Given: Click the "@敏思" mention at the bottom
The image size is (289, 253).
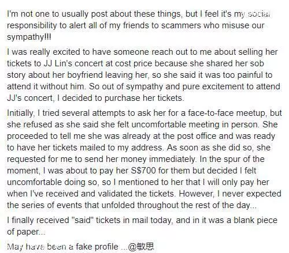Looking at the screenshot, I should coord(141,246).
